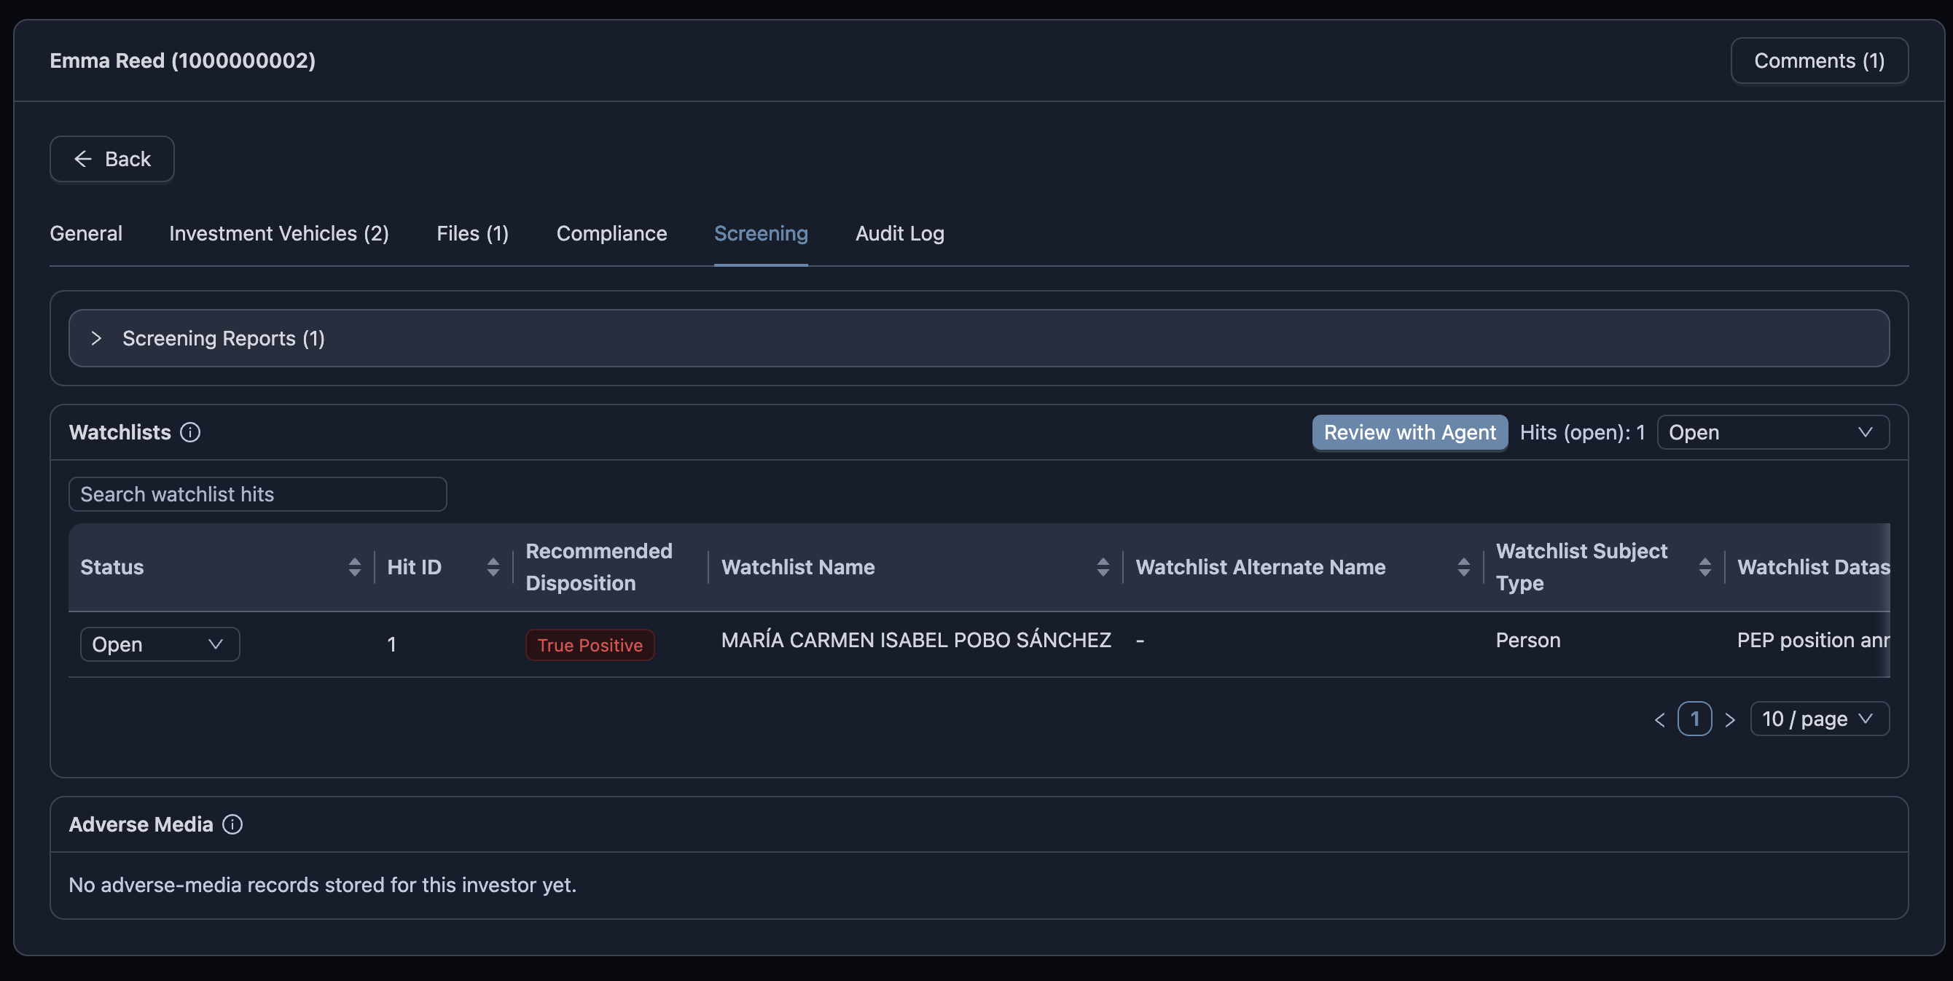Click MARÍA CARMEN ISABEL POBO SÁNCHEZ cell
1953x981 pixels.
916,641
